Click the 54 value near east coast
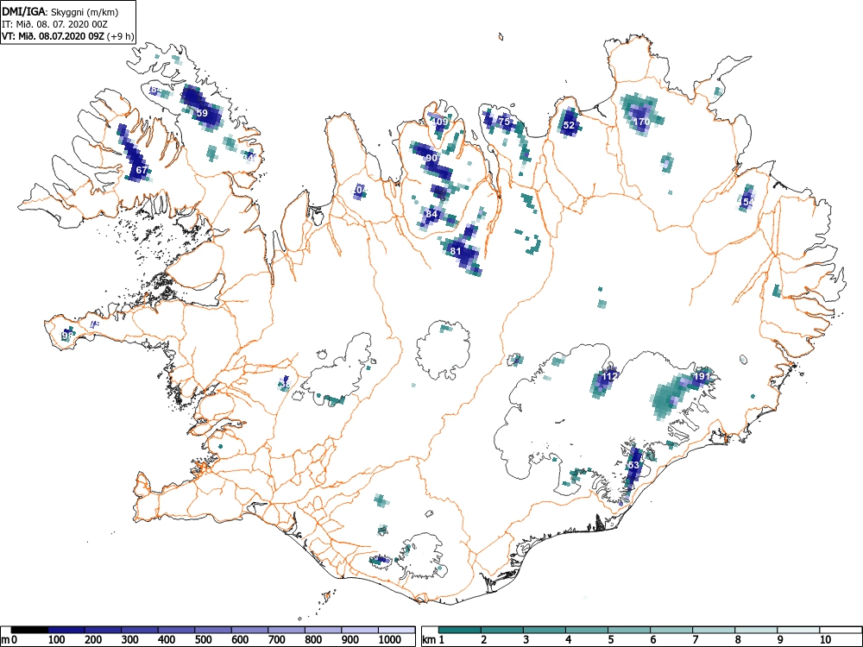 (x=748, y=202)
